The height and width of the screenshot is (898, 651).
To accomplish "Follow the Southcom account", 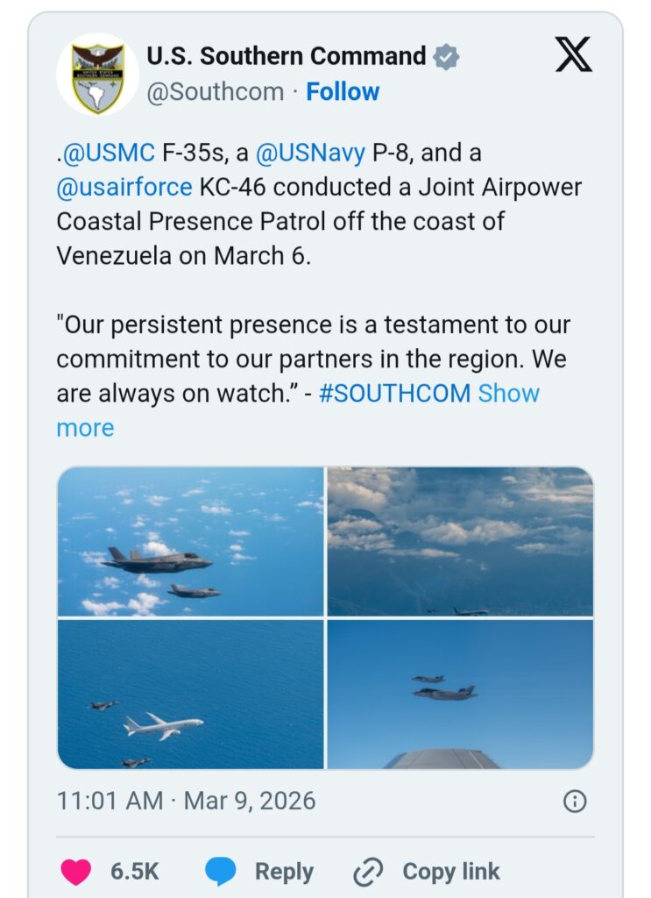I will click(343, 91).
